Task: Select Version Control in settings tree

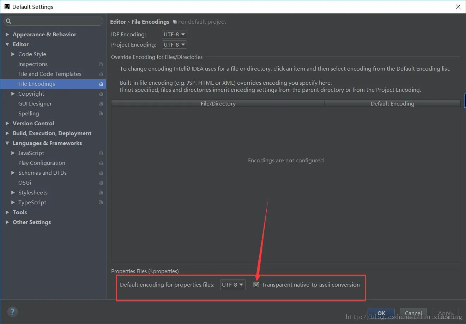Action: click(33, 124)
